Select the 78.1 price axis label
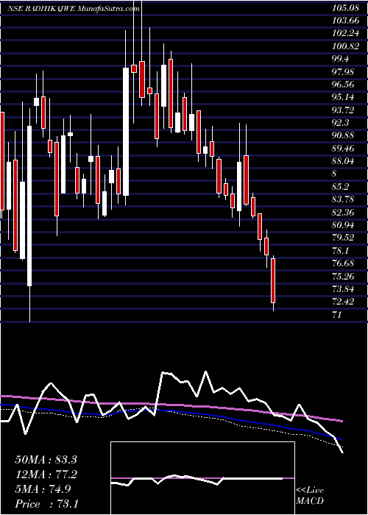This screenshot has width=368, height=515. (342, 252)
